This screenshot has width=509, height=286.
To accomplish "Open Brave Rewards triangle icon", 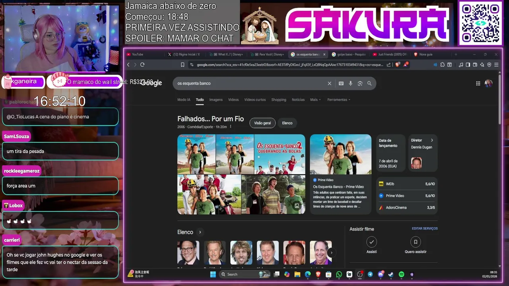I will (x=406, y=64).
